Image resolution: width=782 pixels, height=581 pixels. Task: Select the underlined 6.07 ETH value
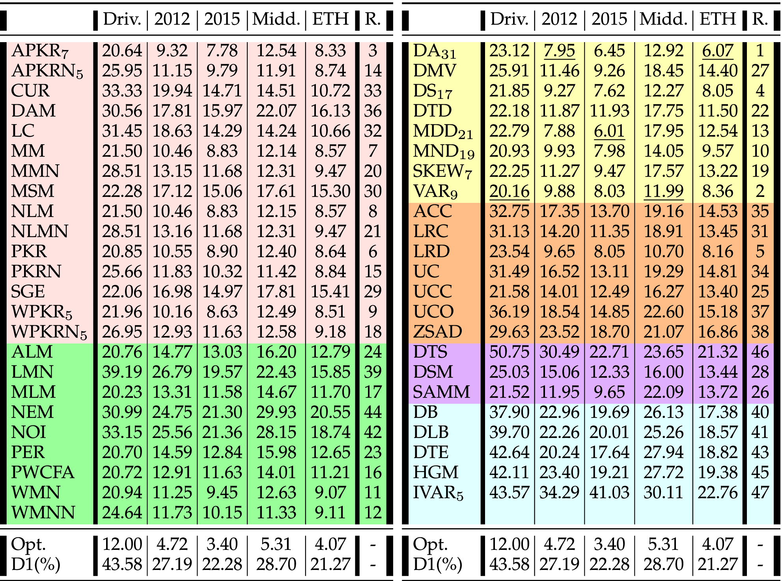click(x=718, y=51)
